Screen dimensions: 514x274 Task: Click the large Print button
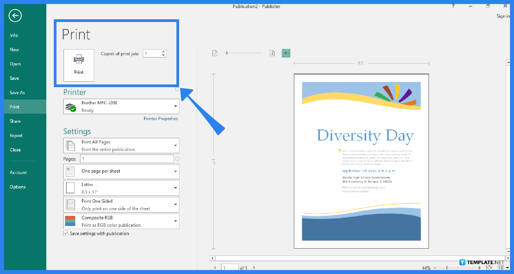pos(79,65)
